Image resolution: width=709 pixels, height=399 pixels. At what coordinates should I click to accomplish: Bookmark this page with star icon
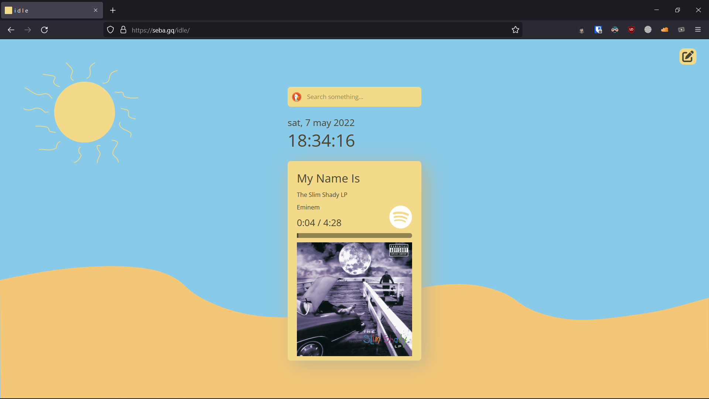pos(516,30)
